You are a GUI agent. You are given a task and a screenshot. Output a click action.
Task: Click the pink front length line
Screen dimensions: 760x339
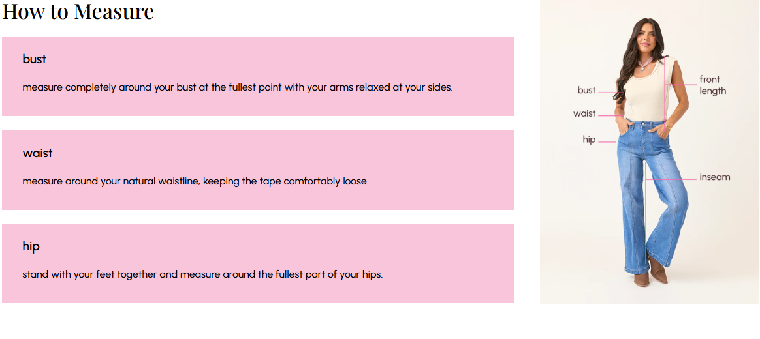point(665,98)
